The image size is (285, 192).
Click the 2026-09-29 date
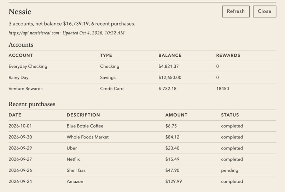pos(20,148)
